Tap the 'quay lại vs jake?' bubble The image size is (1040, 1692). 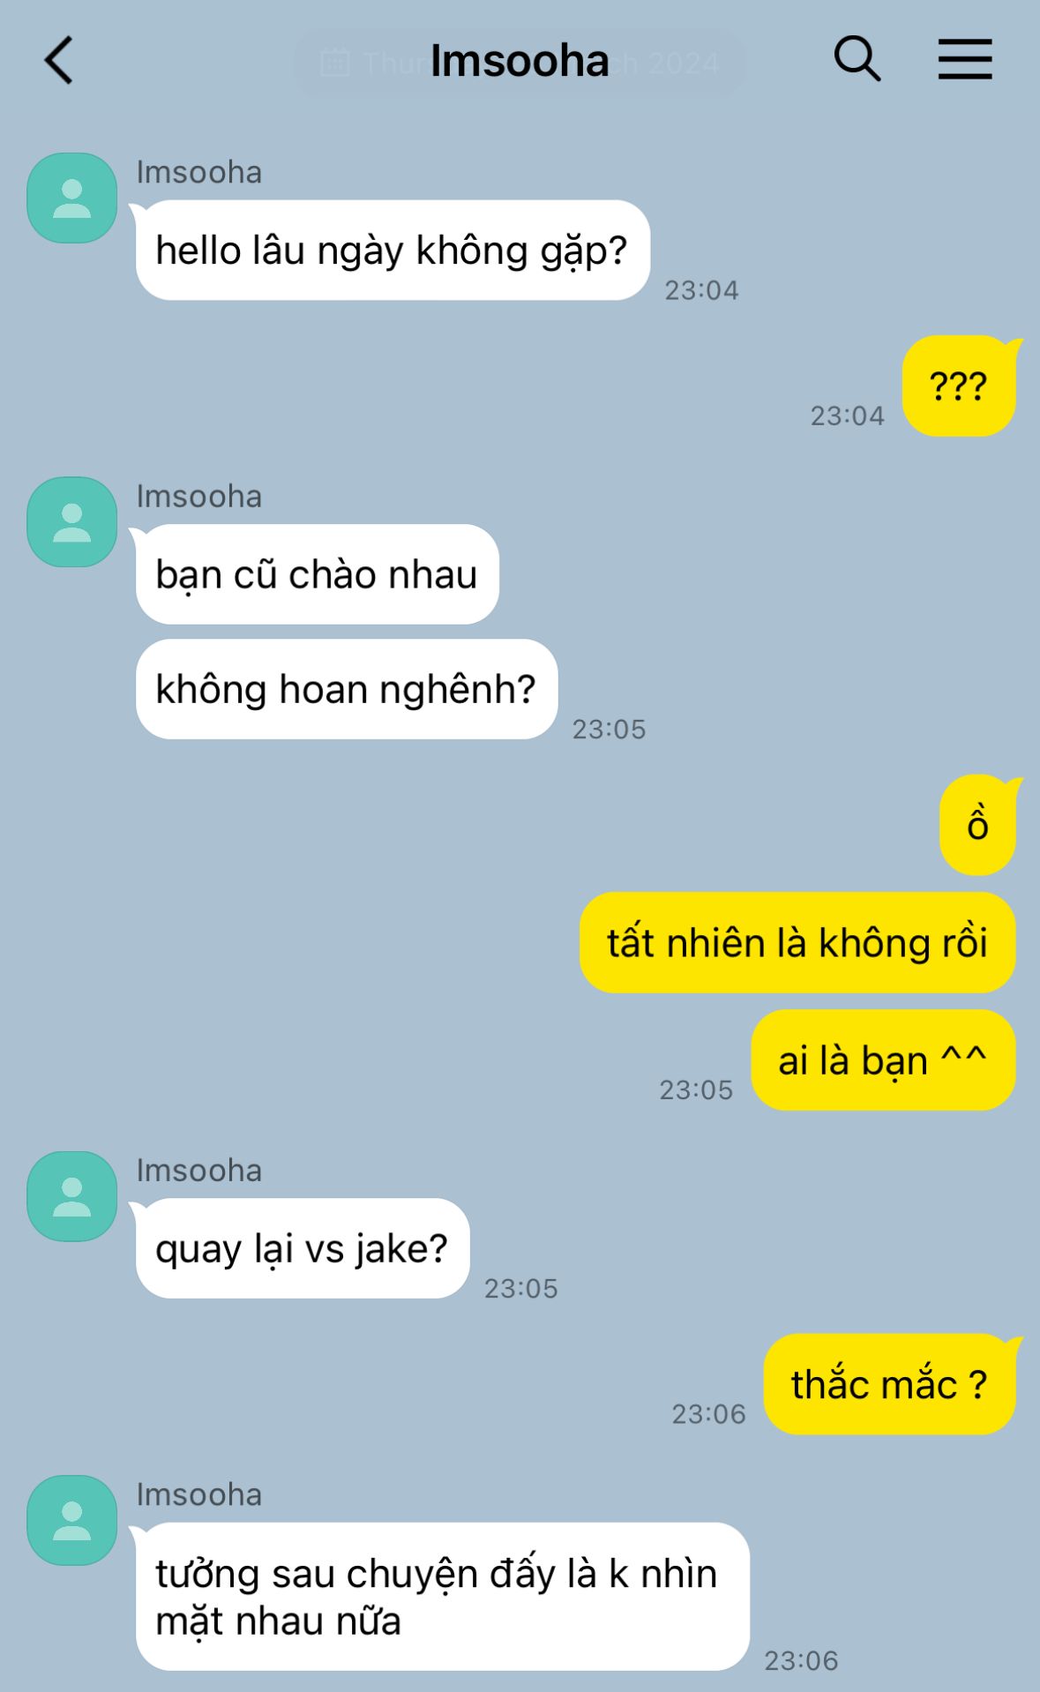pyautogui.click(x=302, y=1248)
